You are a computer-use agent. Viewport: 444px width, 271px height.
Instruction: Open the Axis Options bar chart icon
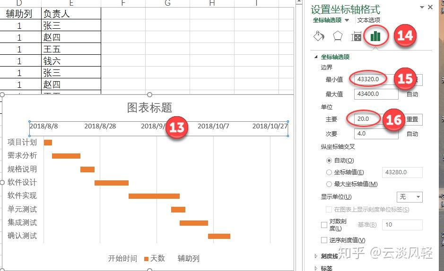pos(375,36)
